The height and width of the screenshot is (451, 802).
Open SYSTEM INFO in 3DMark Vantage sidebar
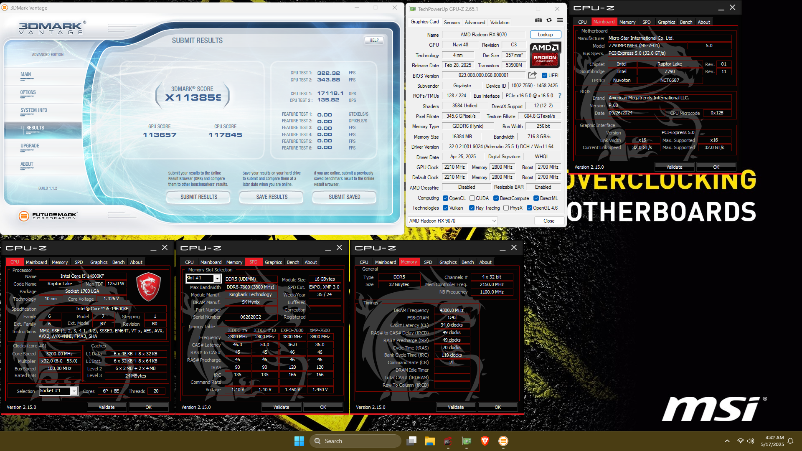(x=34, y=110)
